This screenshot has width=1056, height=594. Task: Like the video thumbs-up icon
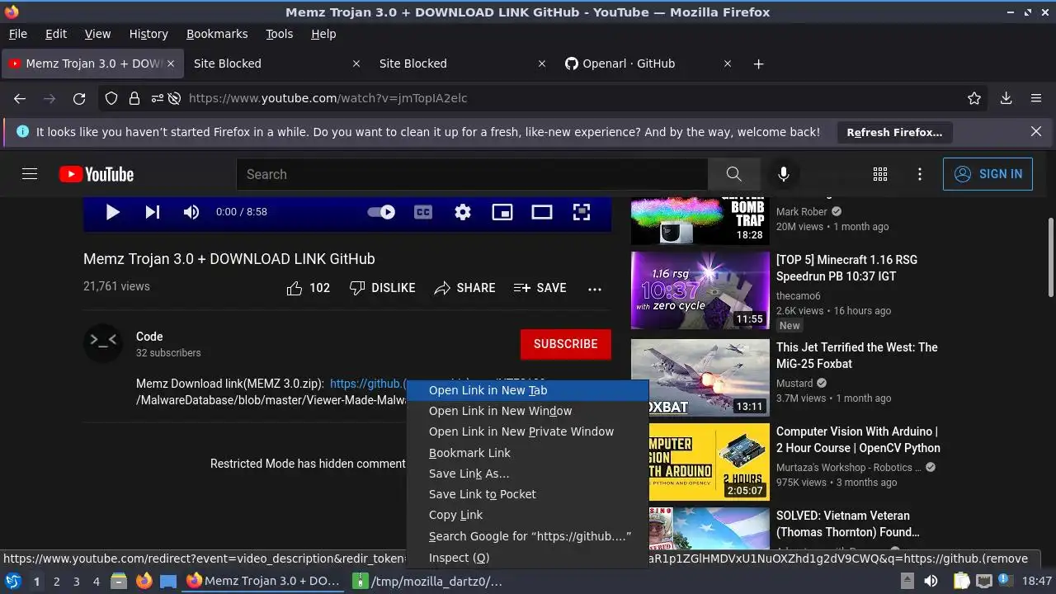tap(295, 288)
